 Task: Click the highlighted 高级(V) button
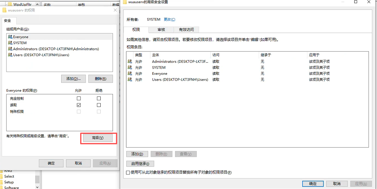coord(99,138)
